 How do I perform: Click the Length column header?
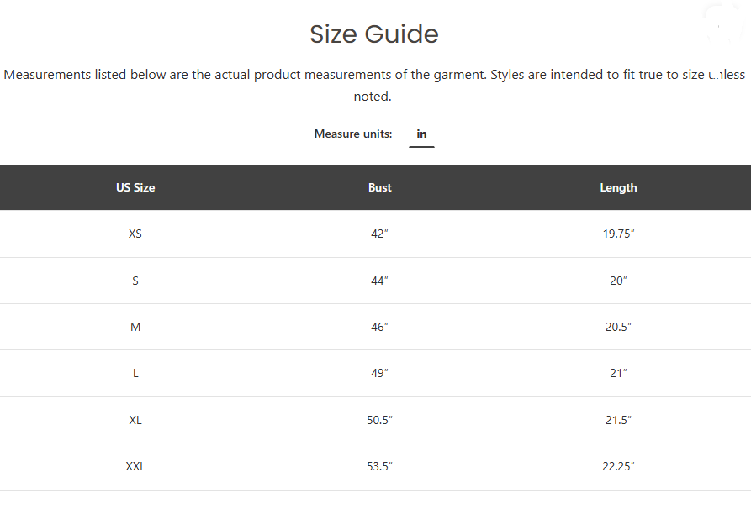618,188
